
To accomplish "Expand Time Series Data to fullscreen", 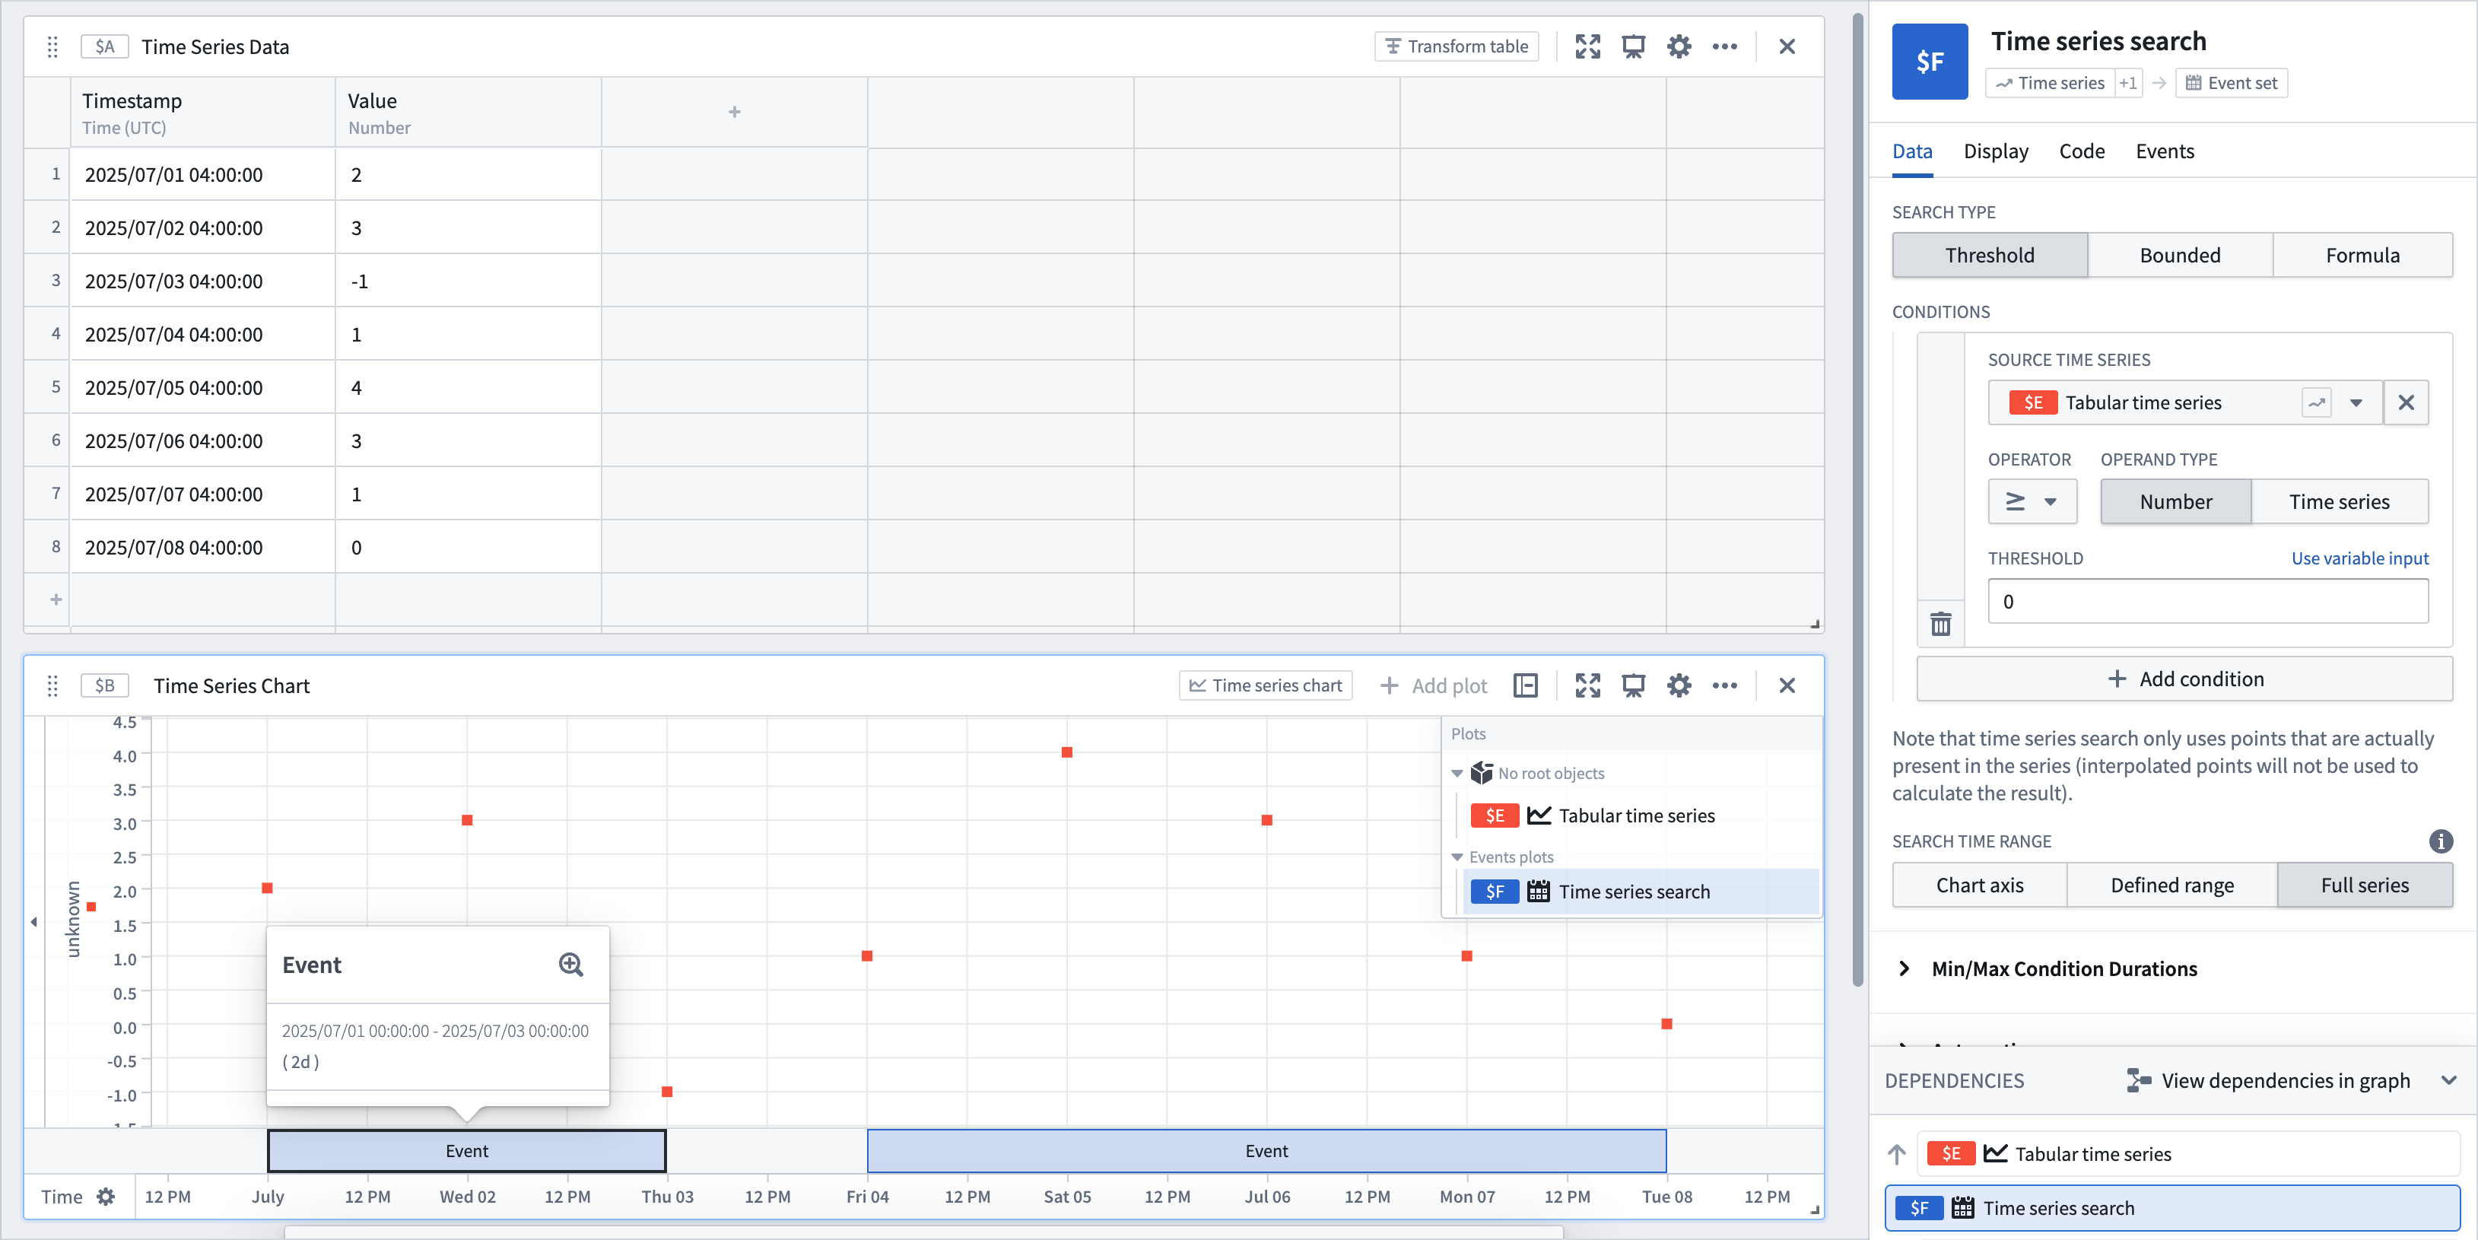I will click(x=1587, y=46).
